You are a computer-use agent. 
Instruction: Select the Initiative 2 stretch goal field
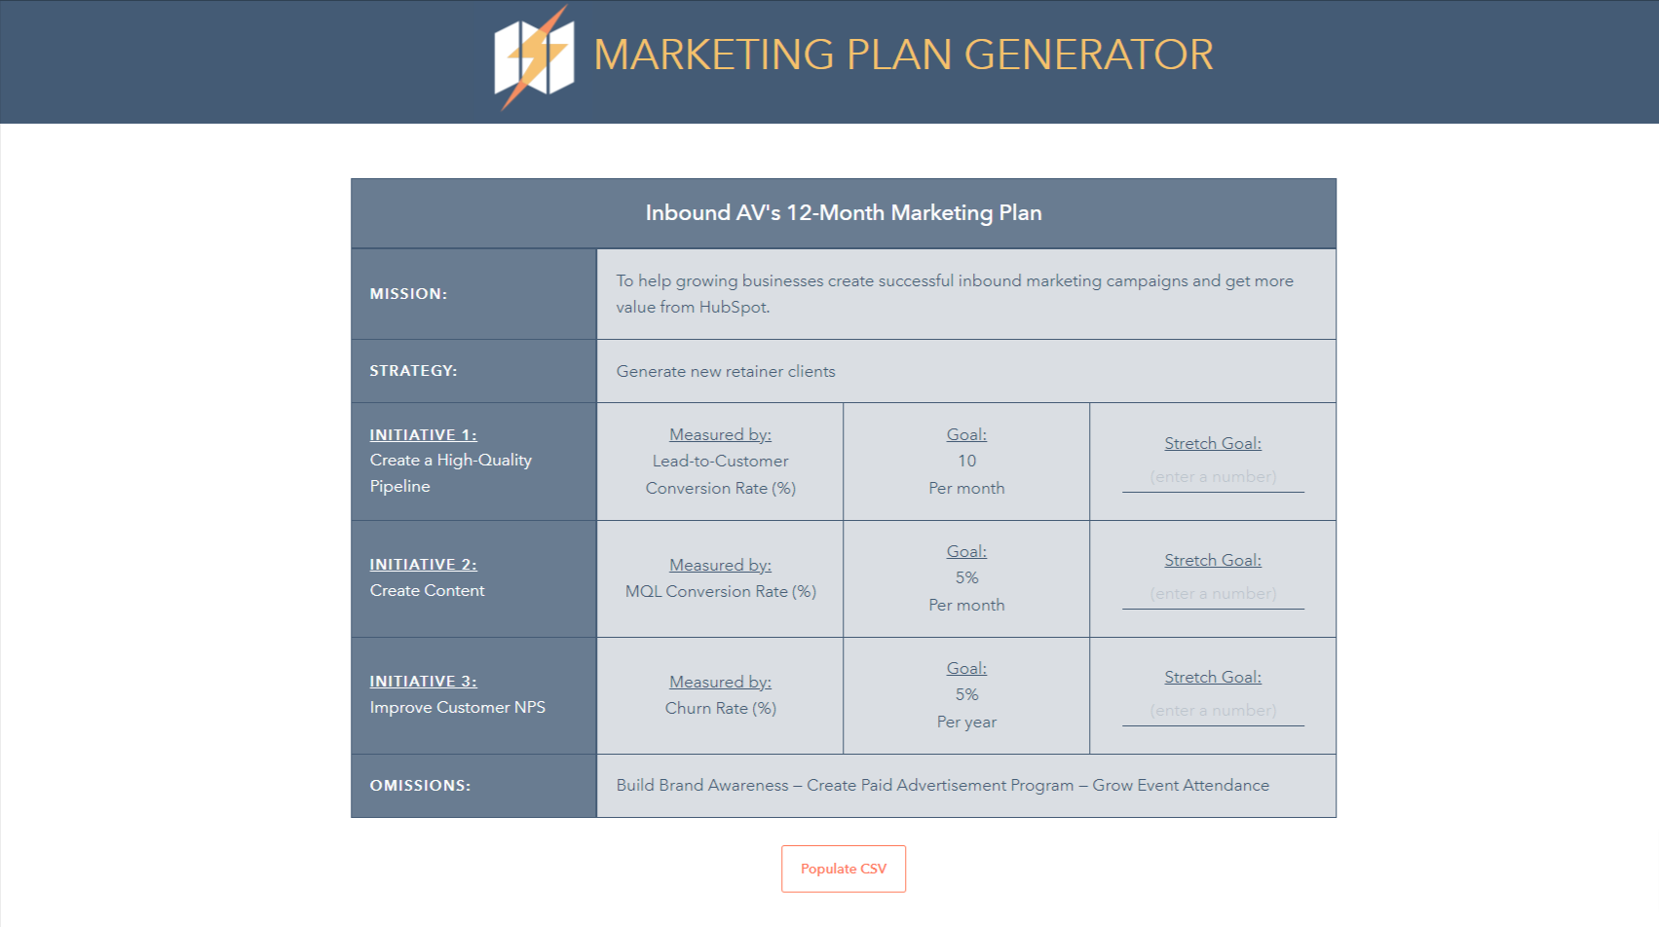[1213, 594]
